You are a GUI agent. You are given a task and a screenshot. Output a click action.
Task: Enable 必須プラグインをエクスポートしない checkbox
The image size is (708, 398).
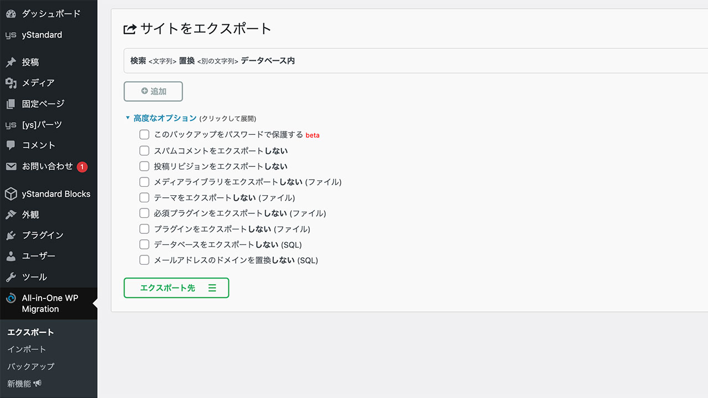[x=144, y=213]
